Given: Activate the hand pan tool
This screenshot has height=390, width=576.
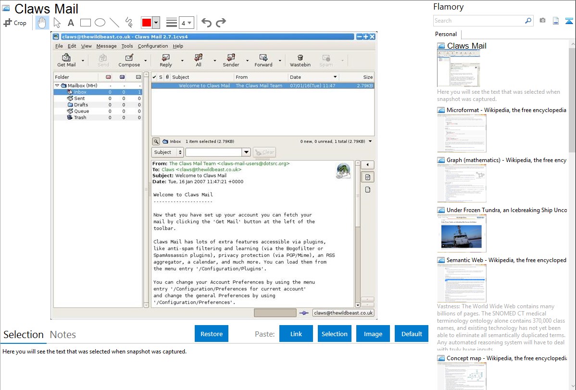Looking at the screenshot, I should pos(42,23).
